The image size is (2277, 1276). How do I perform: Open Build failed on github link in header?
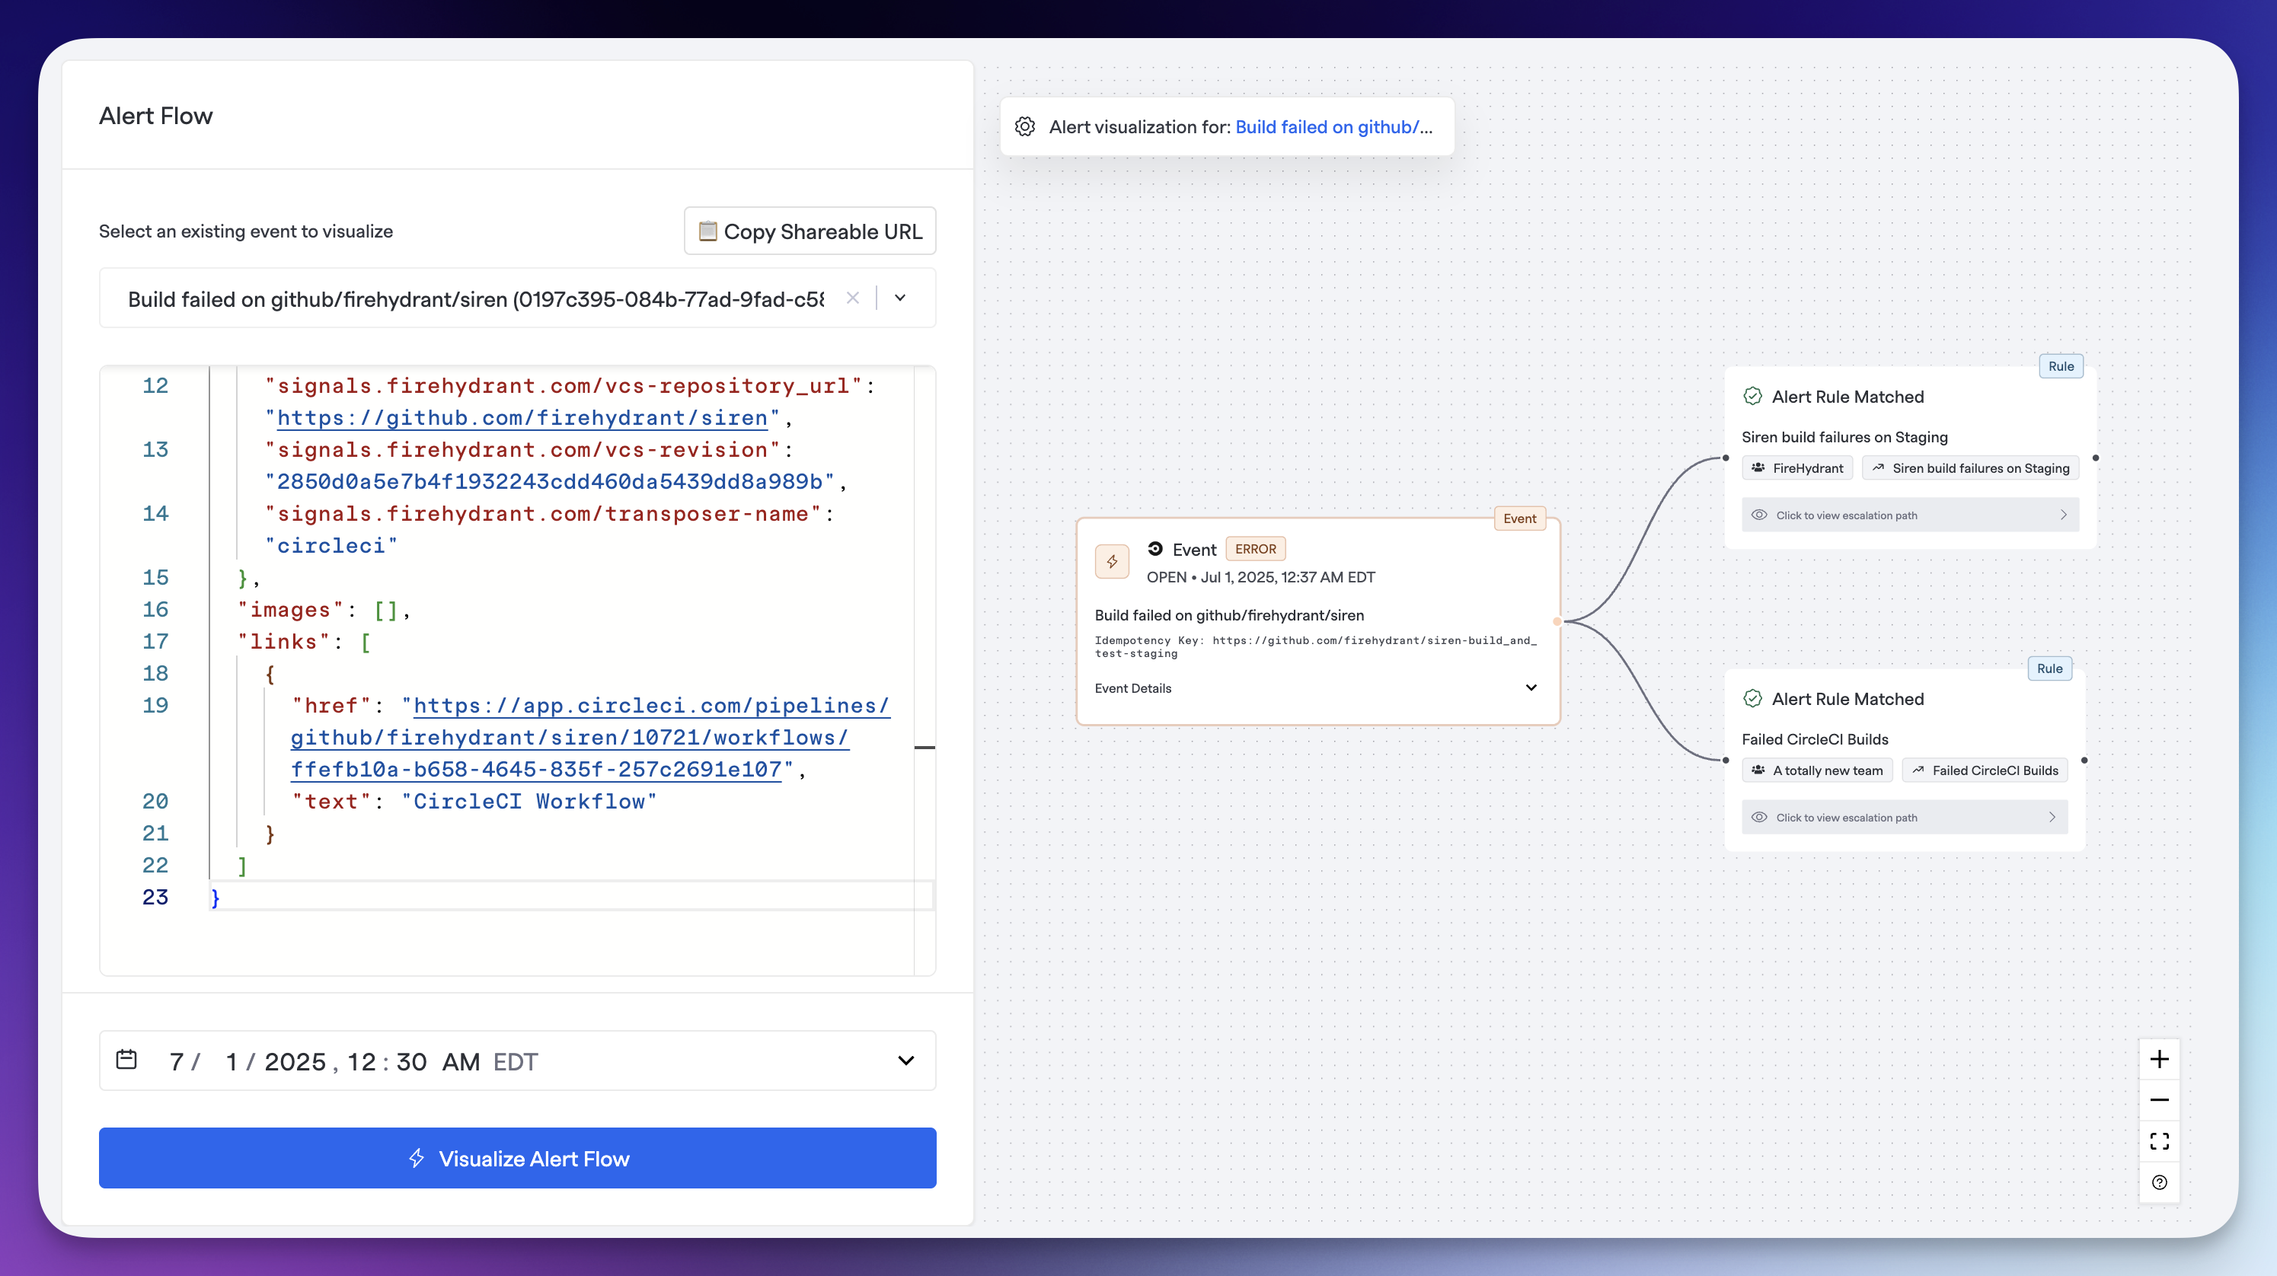coord(1333,126)
